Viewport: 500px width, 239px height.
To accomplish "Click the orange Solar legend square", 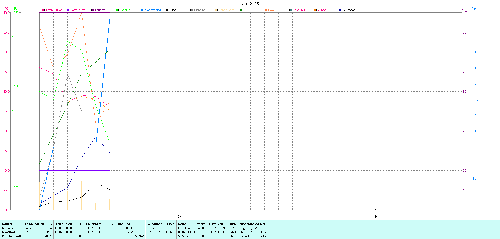I will pos(266,10).
